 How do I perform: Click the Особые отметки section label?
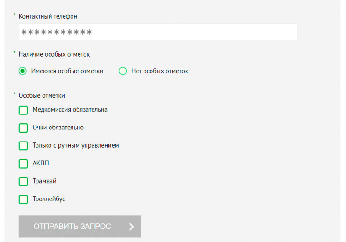click(42, 95)
